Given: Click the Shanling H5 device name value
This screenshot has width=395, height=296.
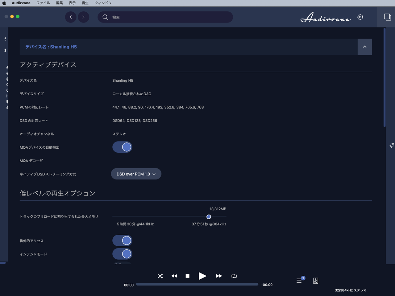Looking at the screenshot, I should 123,80.
